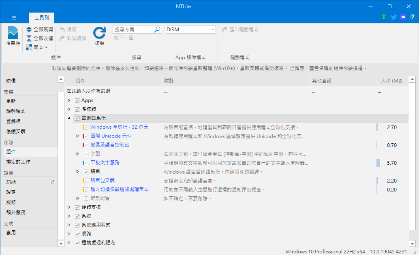Open the 額外服務 sidebar item
Viewport: 419px width, 255px height.
16,212
